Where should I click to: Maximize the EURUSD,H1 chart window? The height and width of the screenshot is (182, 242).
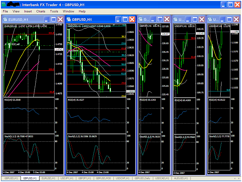(53, 19)
